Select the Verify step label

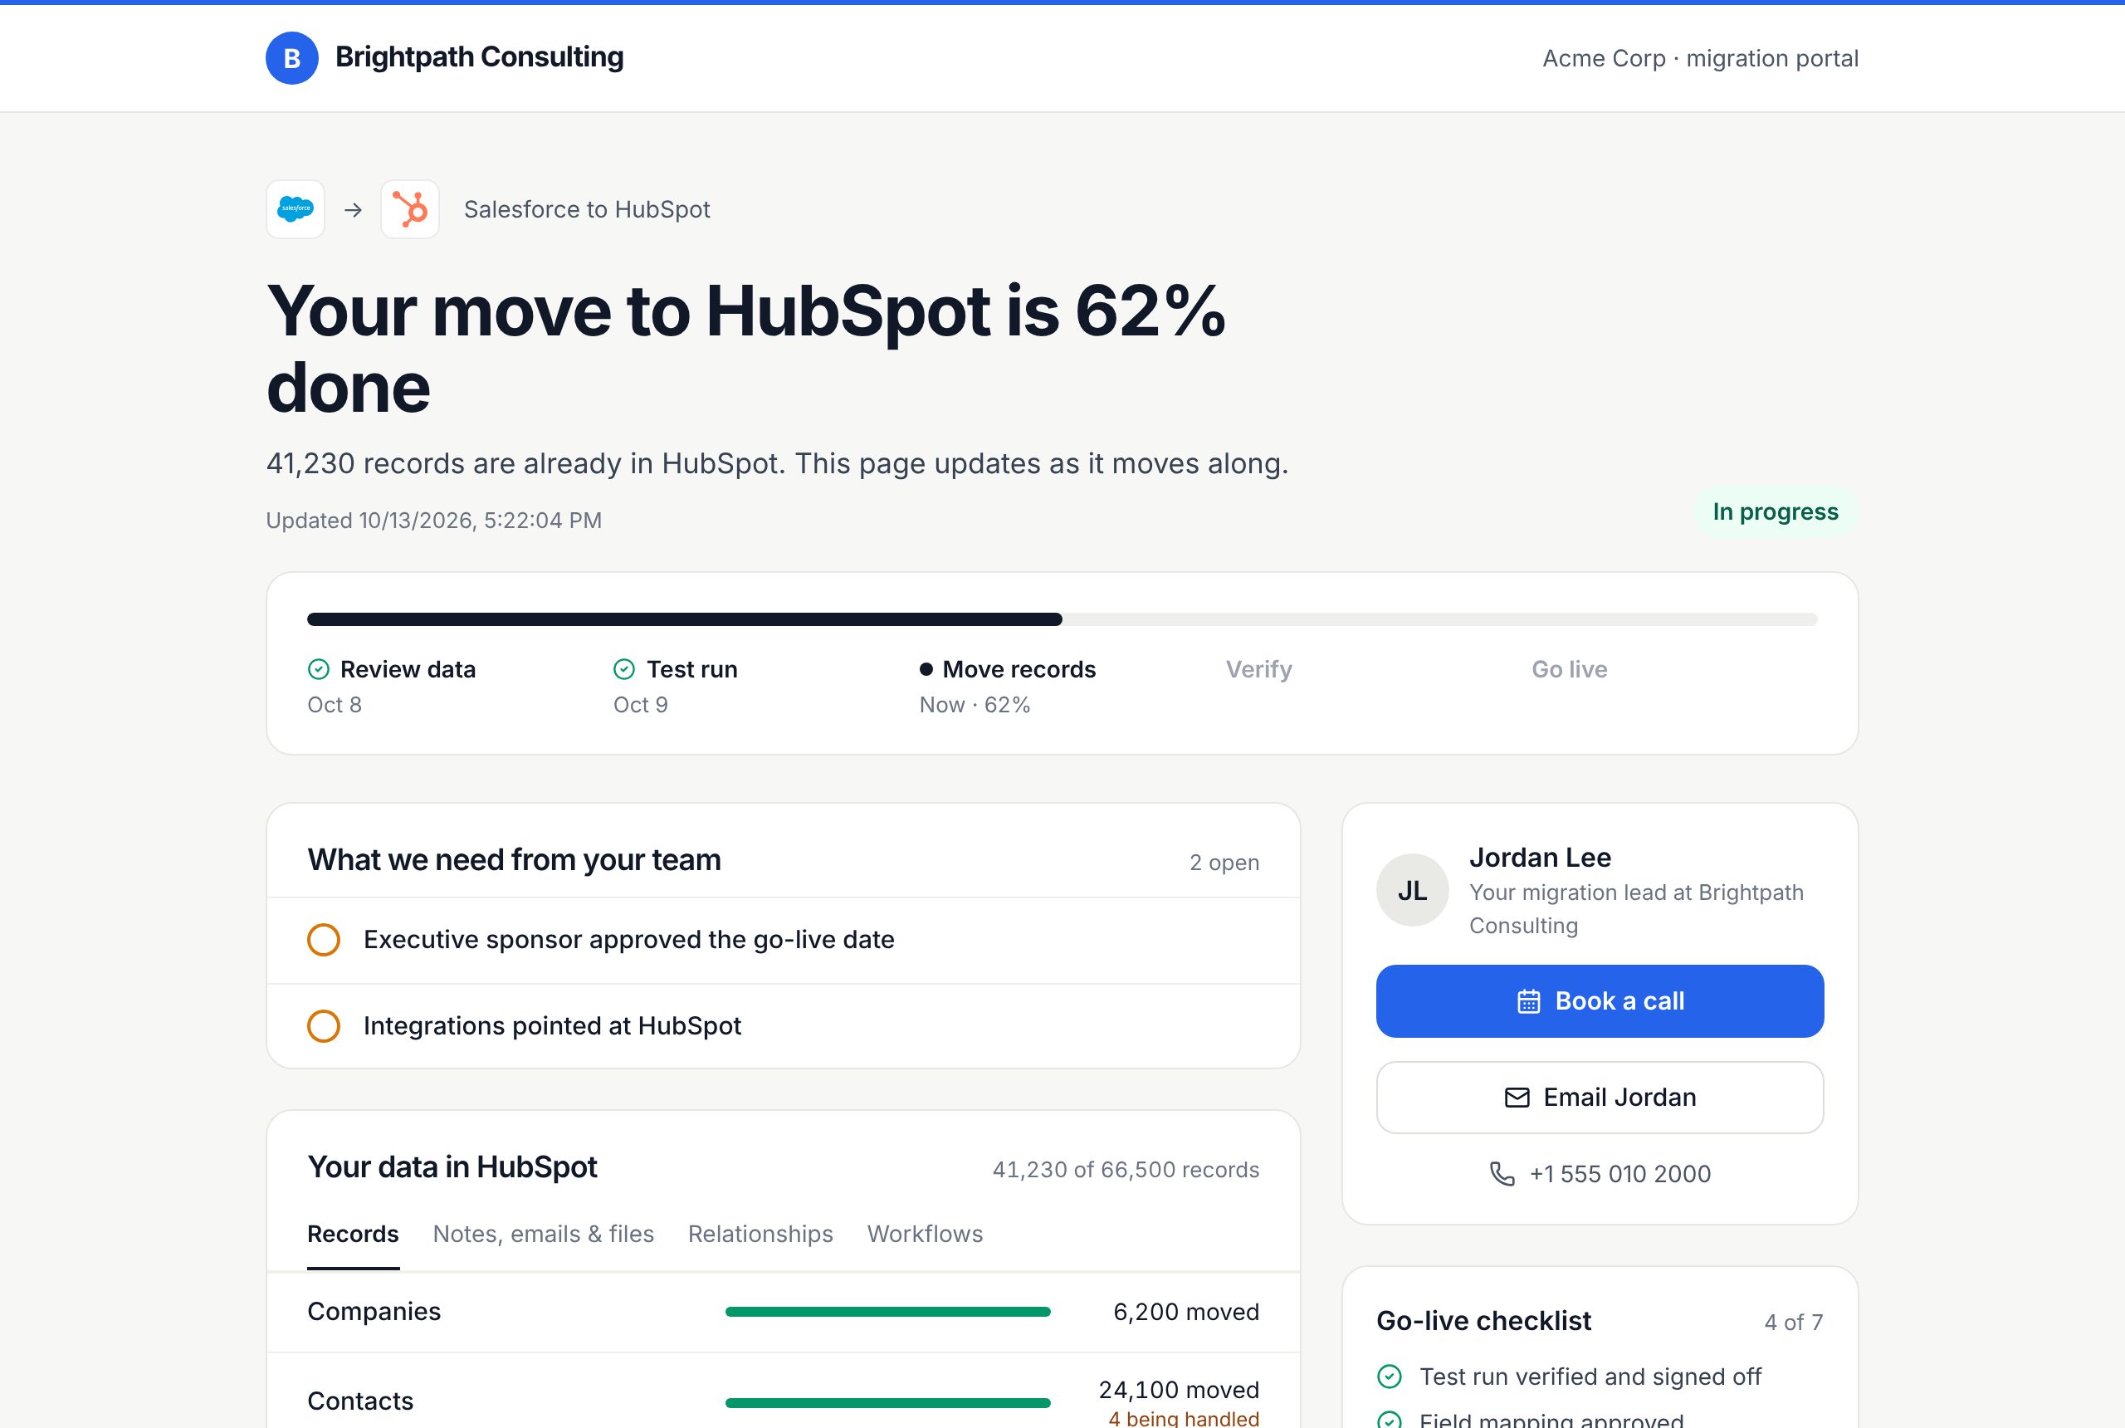pos(1258,669)
